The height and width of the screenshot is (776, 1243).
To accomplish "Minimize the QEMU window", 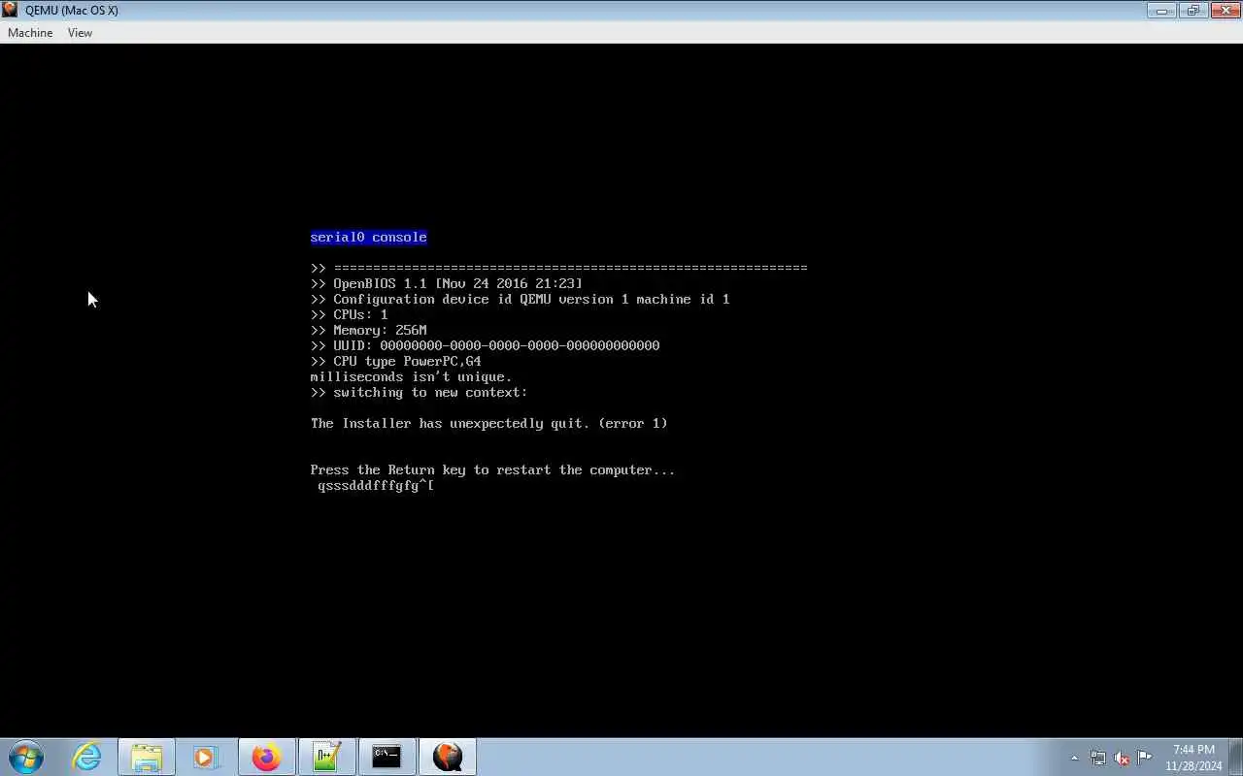I will [1161, 11].
